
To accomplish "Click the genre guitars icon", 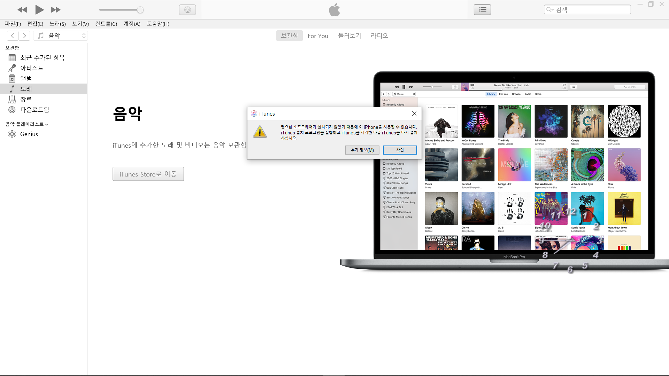I will (x=12, y=99).
